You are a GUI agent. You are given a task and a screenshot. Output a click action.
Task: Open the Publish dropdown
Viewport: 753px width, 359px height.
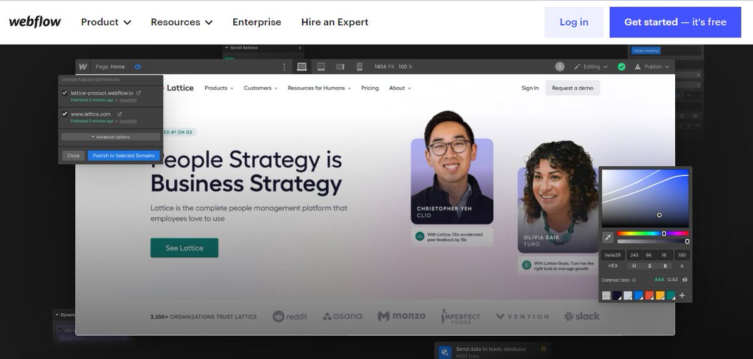pyautogui.click(x=652, y=67)
